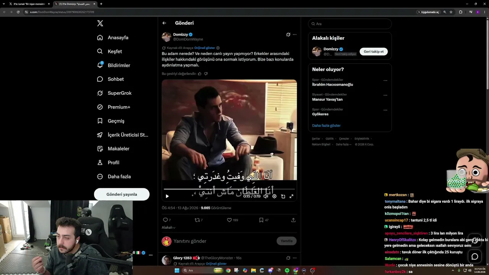Screen dimensions: 489x275
Task: Switch to the X'te Jurnal browser tab
Action: [x=29, y=4]
